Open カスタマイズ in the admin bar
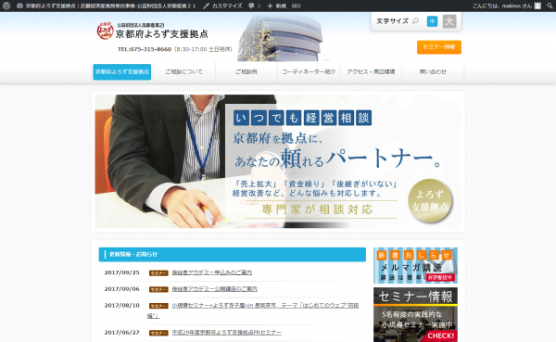Viewport: 556px width, 342px height. coord(223,6)
